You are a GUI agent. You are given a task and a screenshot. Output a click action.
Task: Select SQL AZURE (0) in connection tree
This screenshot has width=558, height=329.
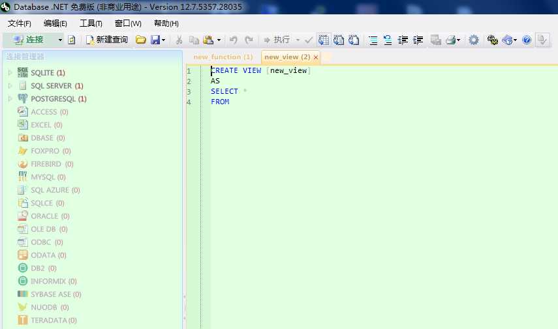click(x=55, y=190)
